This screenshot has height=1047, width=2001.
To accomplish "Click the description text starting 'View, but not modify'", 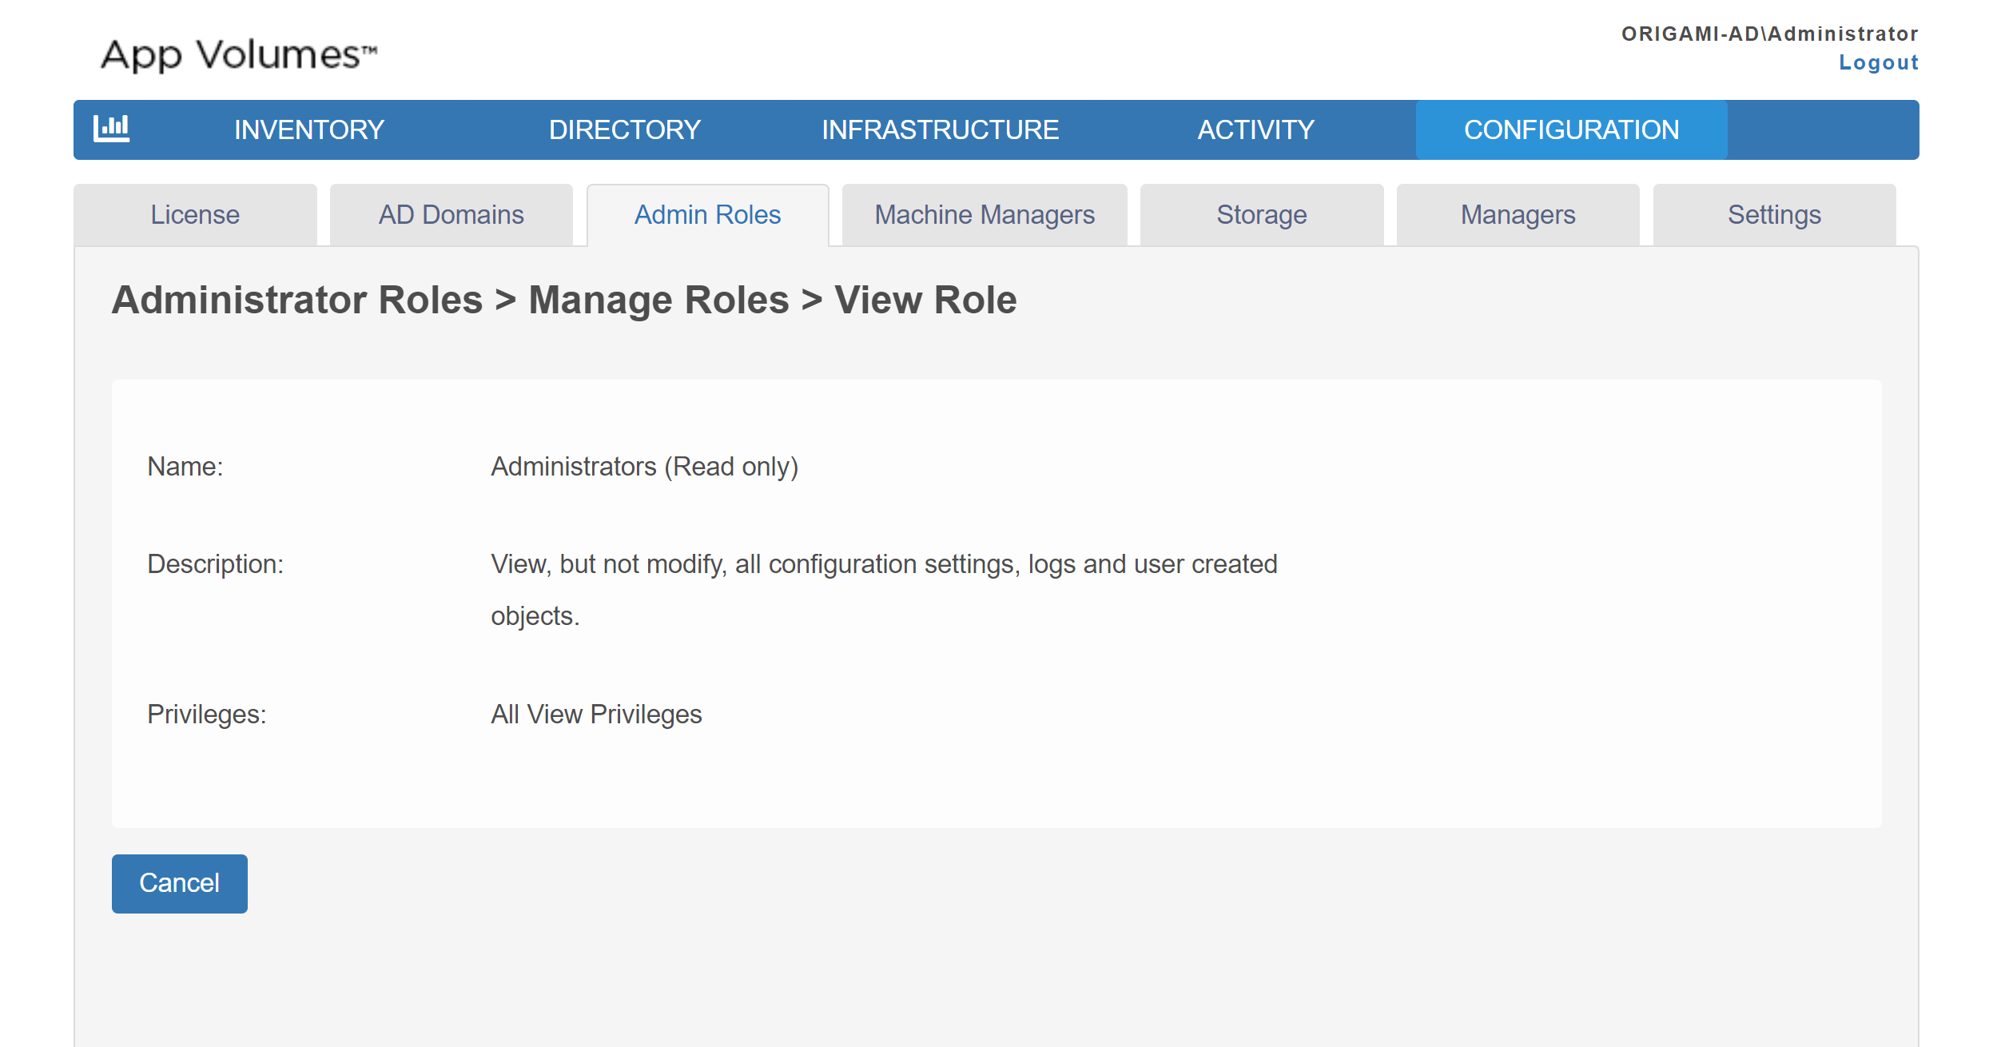I will tap(884, 590).
